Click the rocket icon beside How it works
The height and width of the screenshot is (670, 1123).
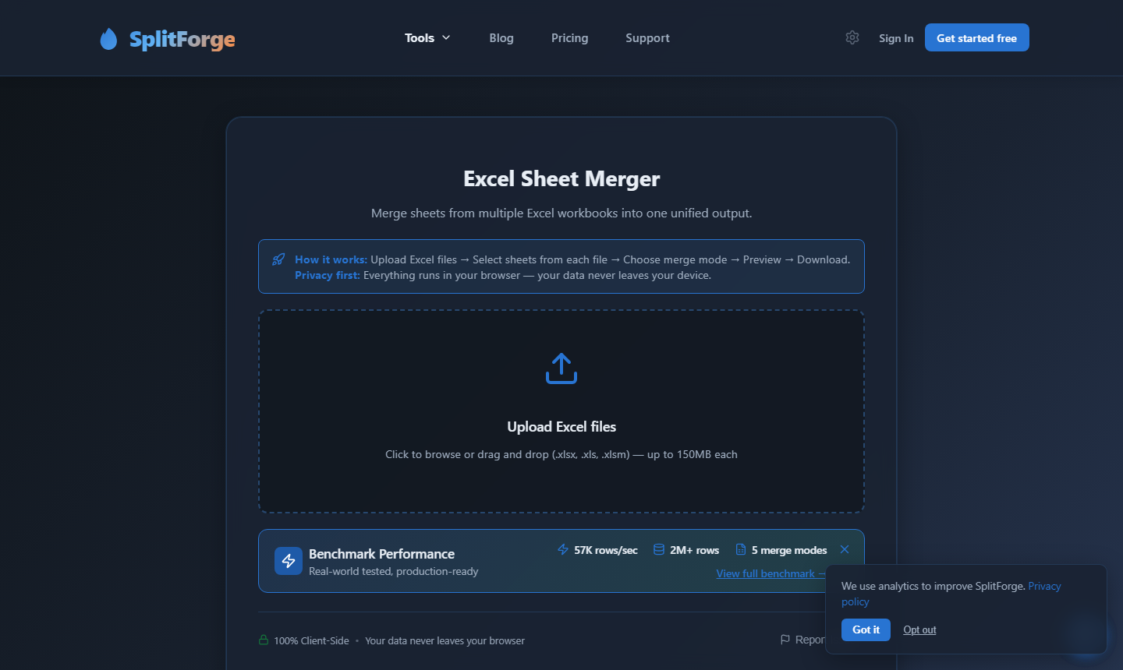(x=278, y=259)
